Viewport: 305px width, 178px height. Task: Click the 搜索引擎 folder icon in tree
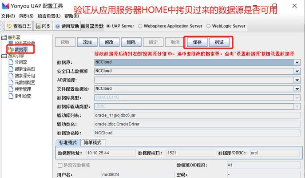click(4, 56)
